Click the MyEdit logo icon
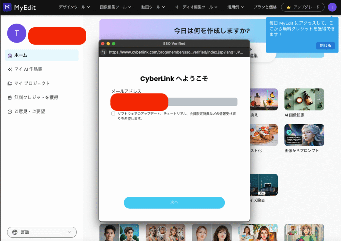Screen dimensions: 341x241 [7, 7]
